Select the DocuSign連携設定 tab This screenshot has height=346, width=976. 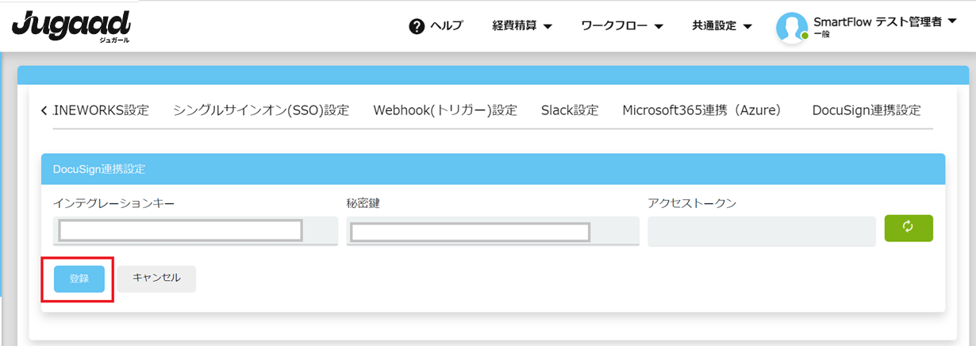coord(866,110)
